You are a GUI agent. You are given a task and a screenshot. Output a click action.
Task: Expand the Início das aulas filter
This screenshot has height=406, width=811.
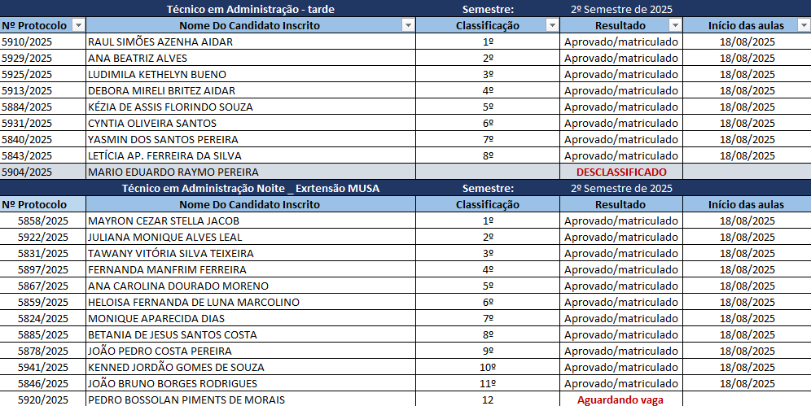[x=802, y=25]
